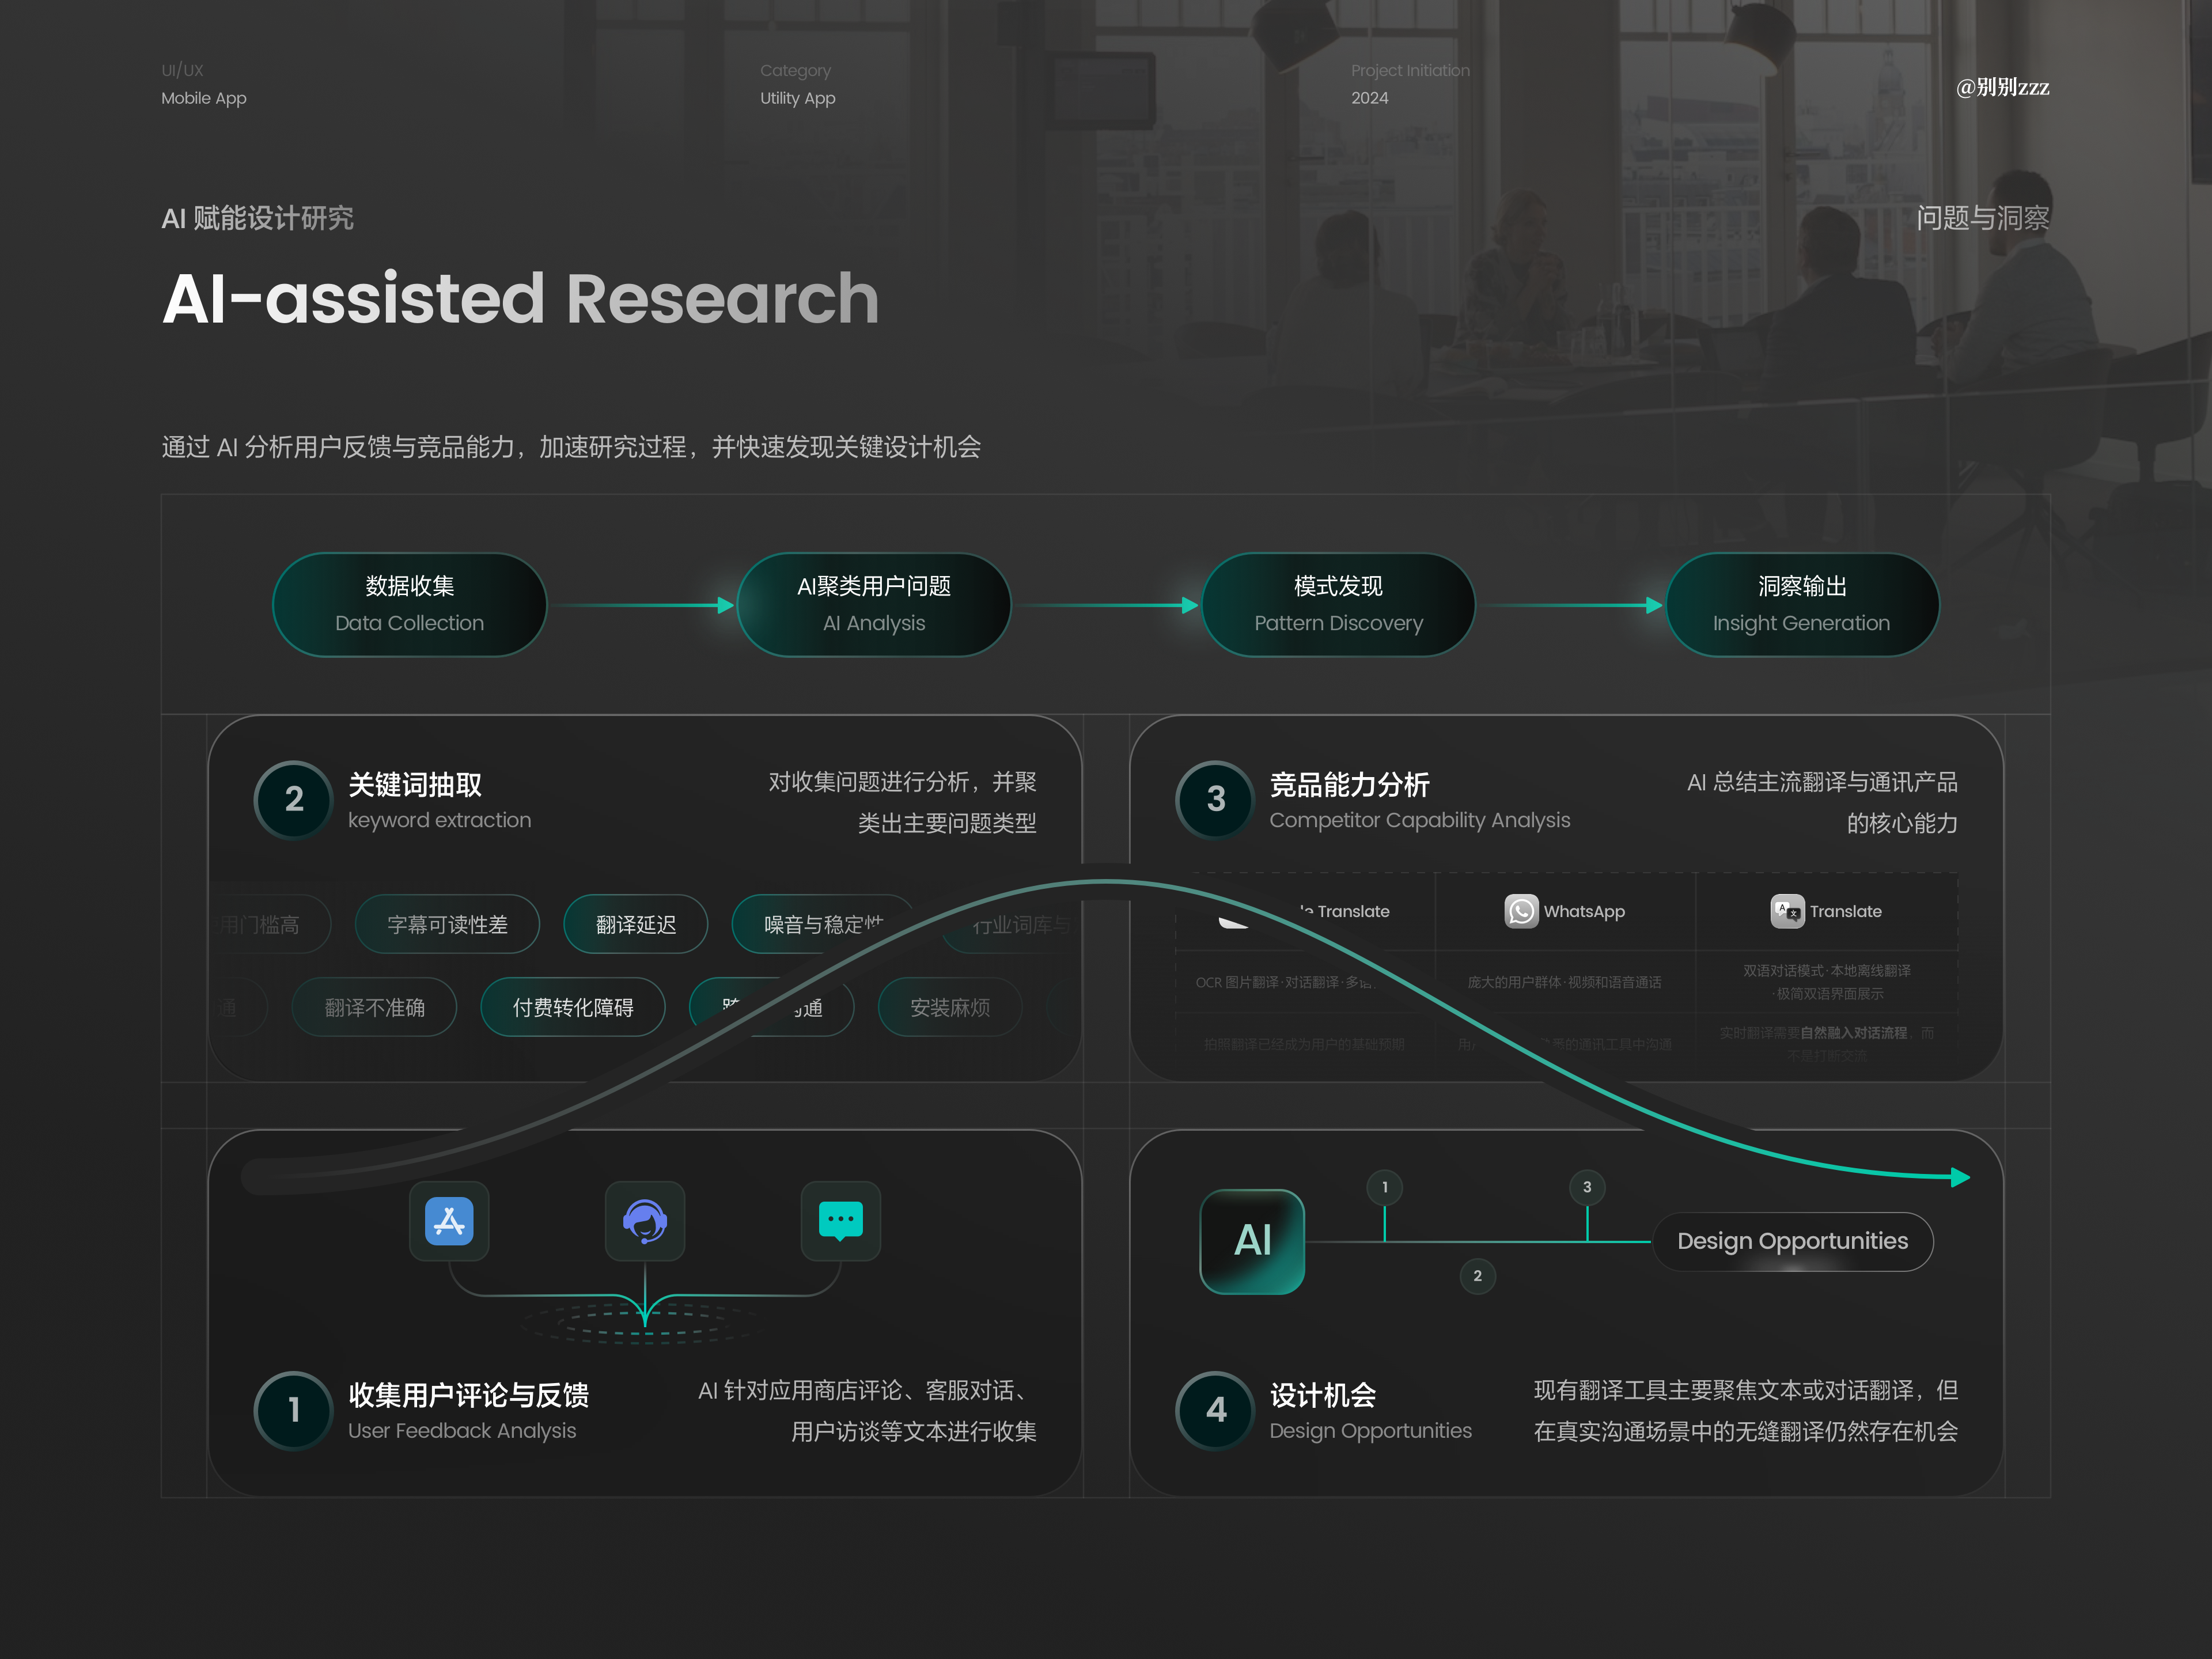The image size is (2212, 1659).
Task: Click the gray Translate app icon
Action: [x=1787, y=911]
